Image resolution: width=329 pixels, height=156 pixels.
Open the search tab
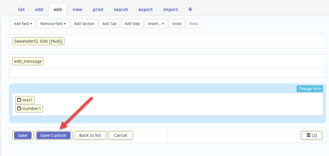pyautogui.click(x=121, y=10)
